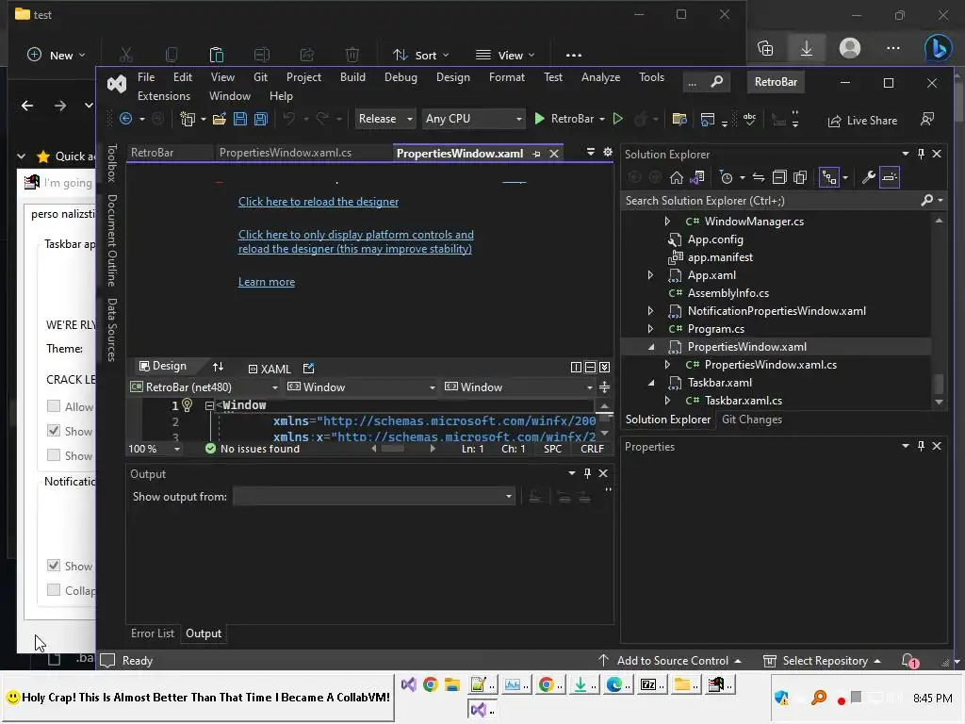
Task: Click the lightbulb quick actions icon on line 1
Action: coord(188,404)
